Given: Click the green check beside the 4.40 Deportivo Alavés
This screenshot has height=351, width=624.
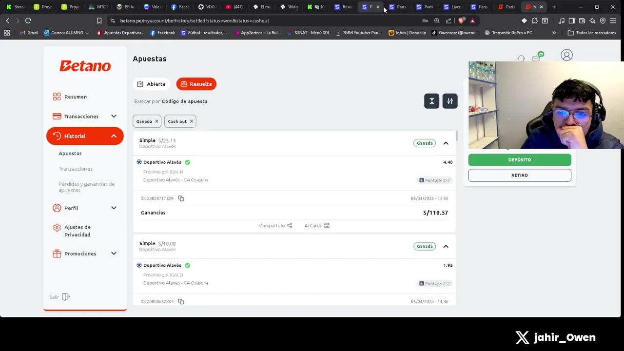Looking at the screenshot, I should (x=188, y=162).
